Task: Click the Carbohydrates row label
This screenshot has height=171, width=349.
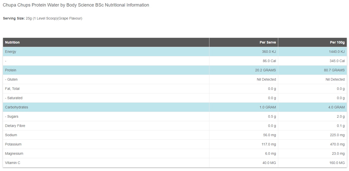Action: 17,107
